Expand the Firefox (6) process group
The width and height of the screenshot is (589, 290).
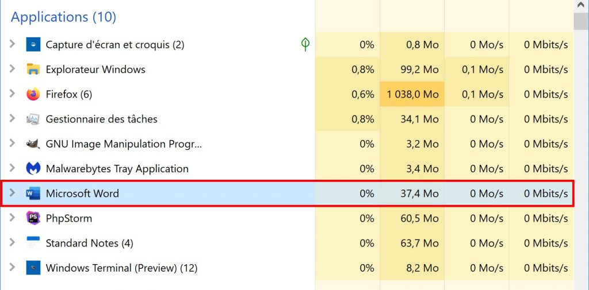tap(12, 94)
